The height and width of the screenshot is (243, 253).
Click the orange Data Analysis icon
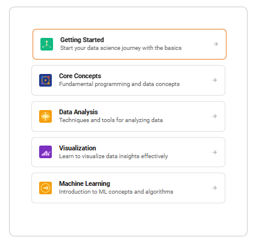pos(45,116)
